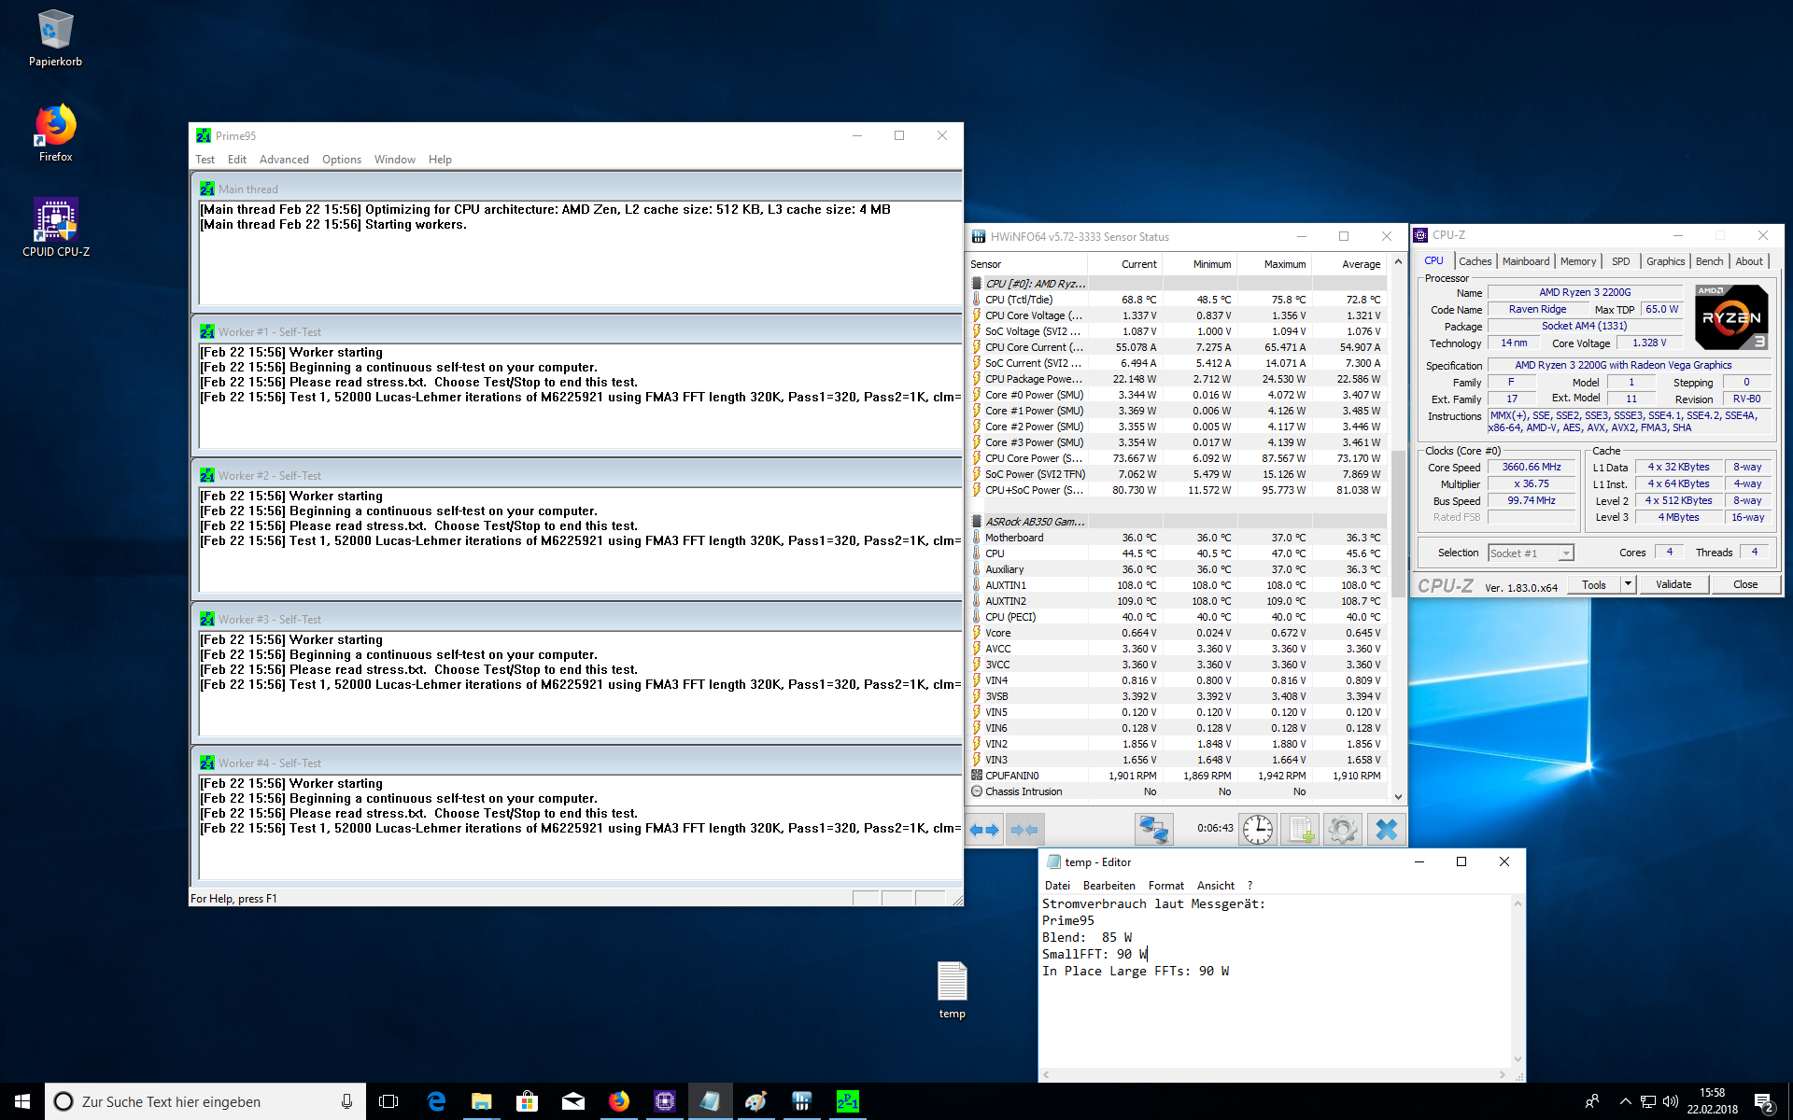1793x1120 pixels.
Task: Open CPU-Z Tools dropdown arrow
Action: click(1628, 584)
